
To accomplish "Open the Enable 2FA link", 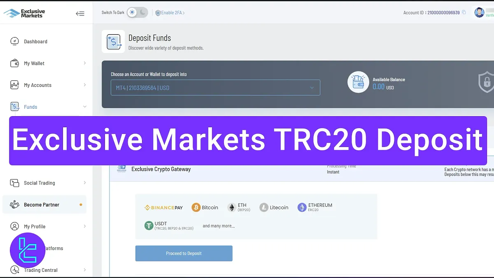I will 171,12.
